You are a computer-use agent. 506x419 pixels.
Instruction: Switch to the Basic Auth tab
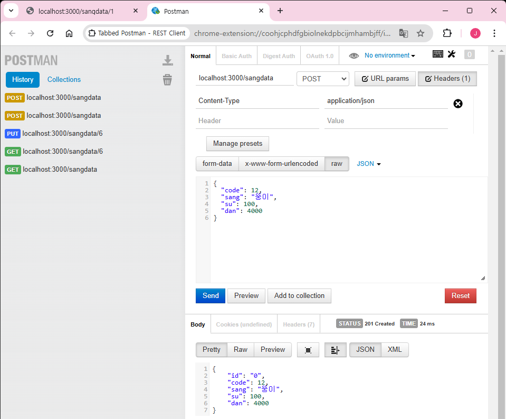pos(236,56)
